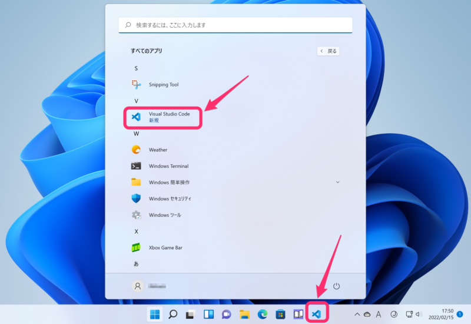This screenshot has width=471, height=324.
Task: Open the user account profile
Action: tap(149, 286)
